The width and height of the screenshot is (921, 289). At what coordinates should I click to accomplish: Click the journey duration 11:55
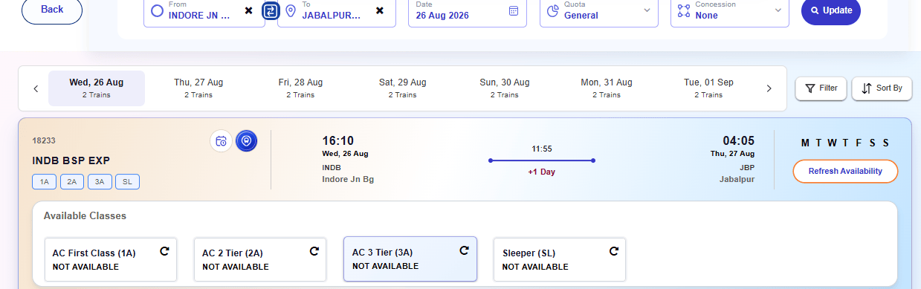542,149
